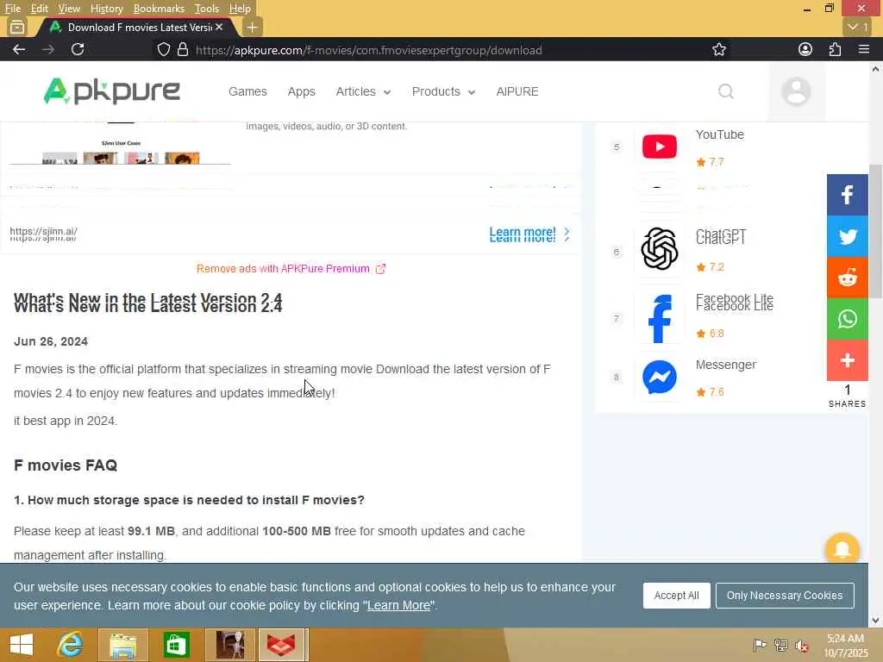This screenshot has width=883, height=662.
Task: Open the shield tracking protection icon
Action: point(163,49)
